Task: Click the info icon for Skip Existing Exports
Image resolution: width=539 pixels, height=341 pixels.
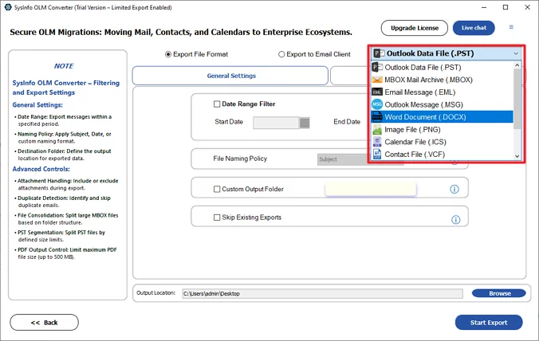Action: tap(455, 220)
